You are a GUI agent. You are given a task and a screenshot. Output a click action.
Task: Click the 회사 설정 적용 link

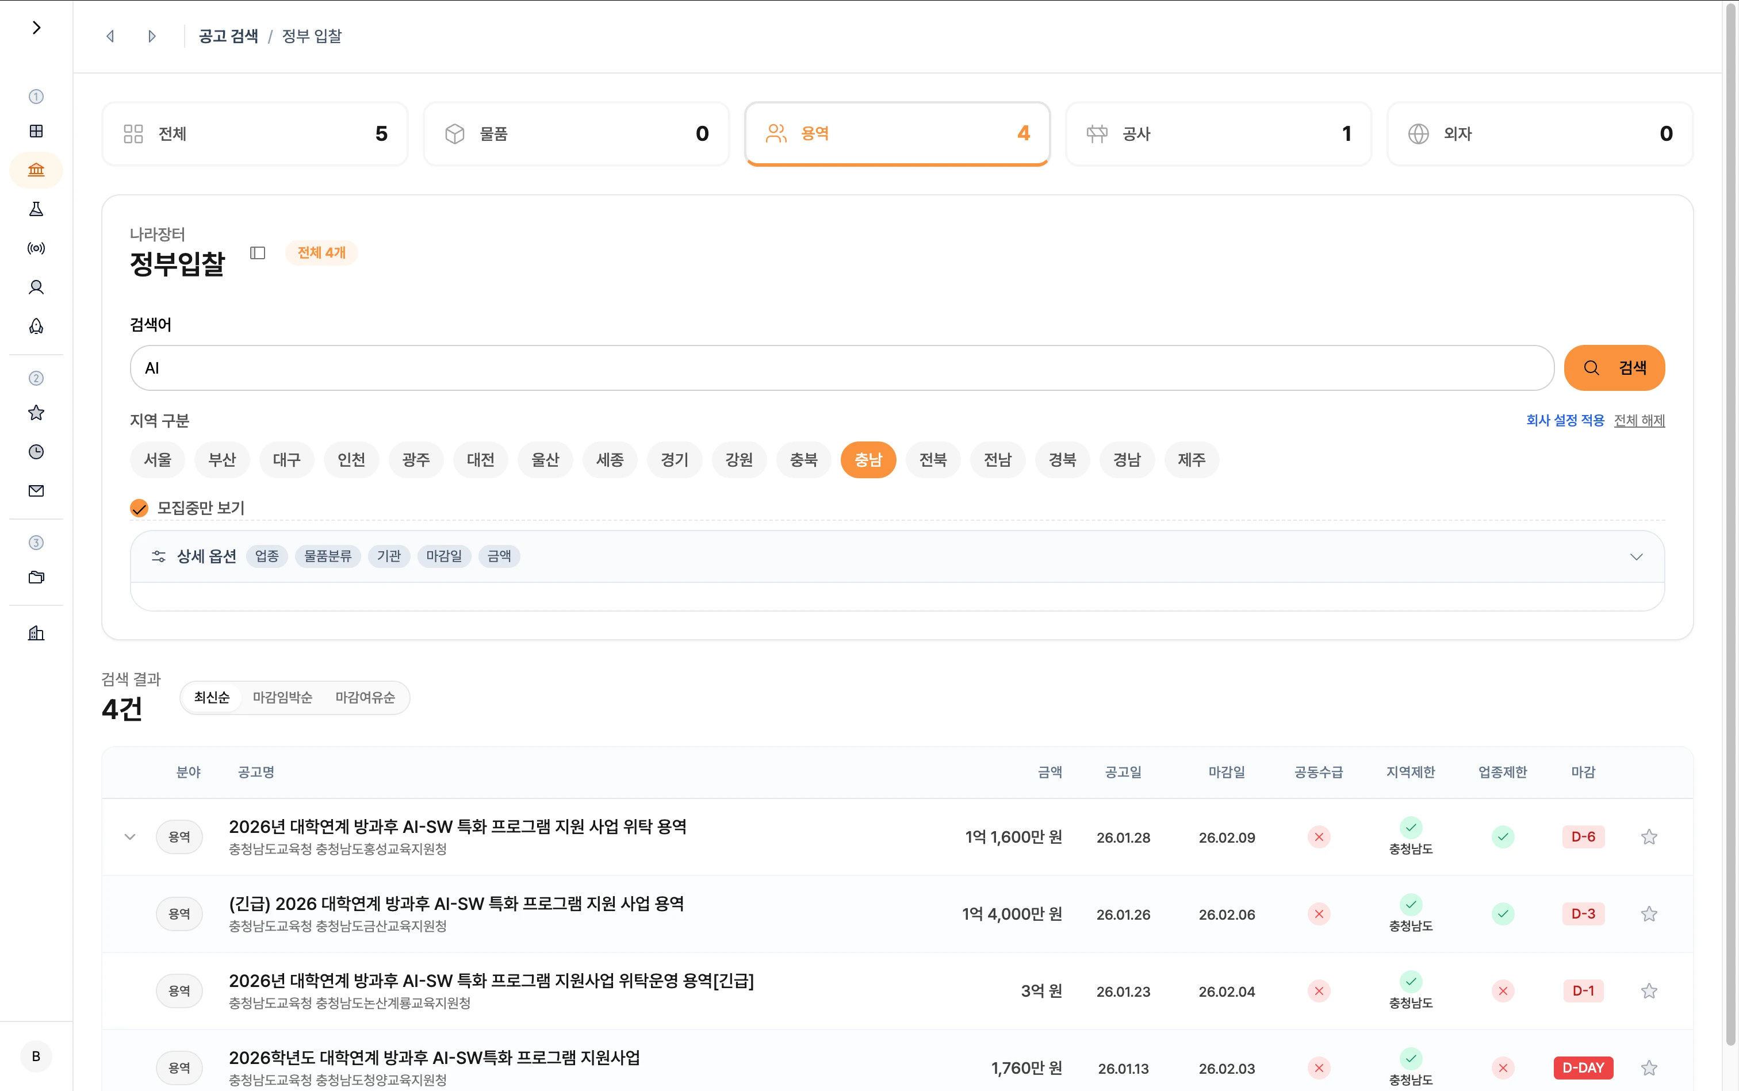pos(1564,420)
